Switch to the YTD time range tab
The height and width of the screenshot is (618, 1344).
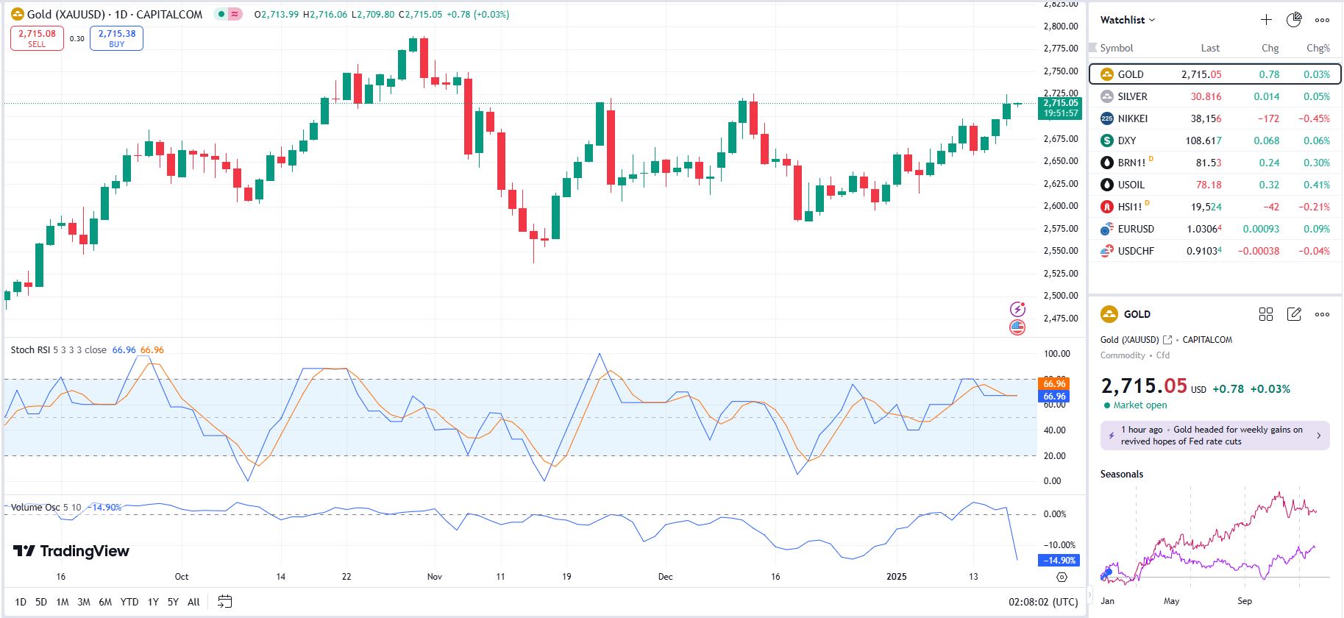tap(129, 602)
